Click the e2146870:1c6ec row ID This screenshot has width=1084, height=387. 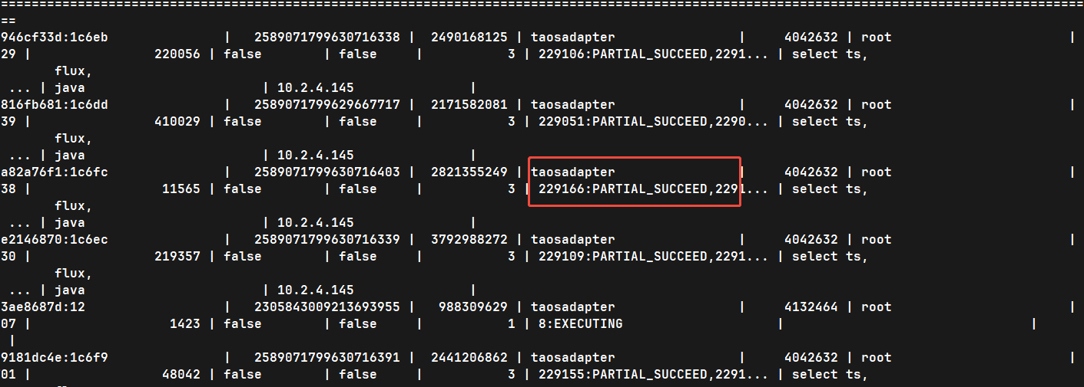pyautogui.click(x=55, y=240)
